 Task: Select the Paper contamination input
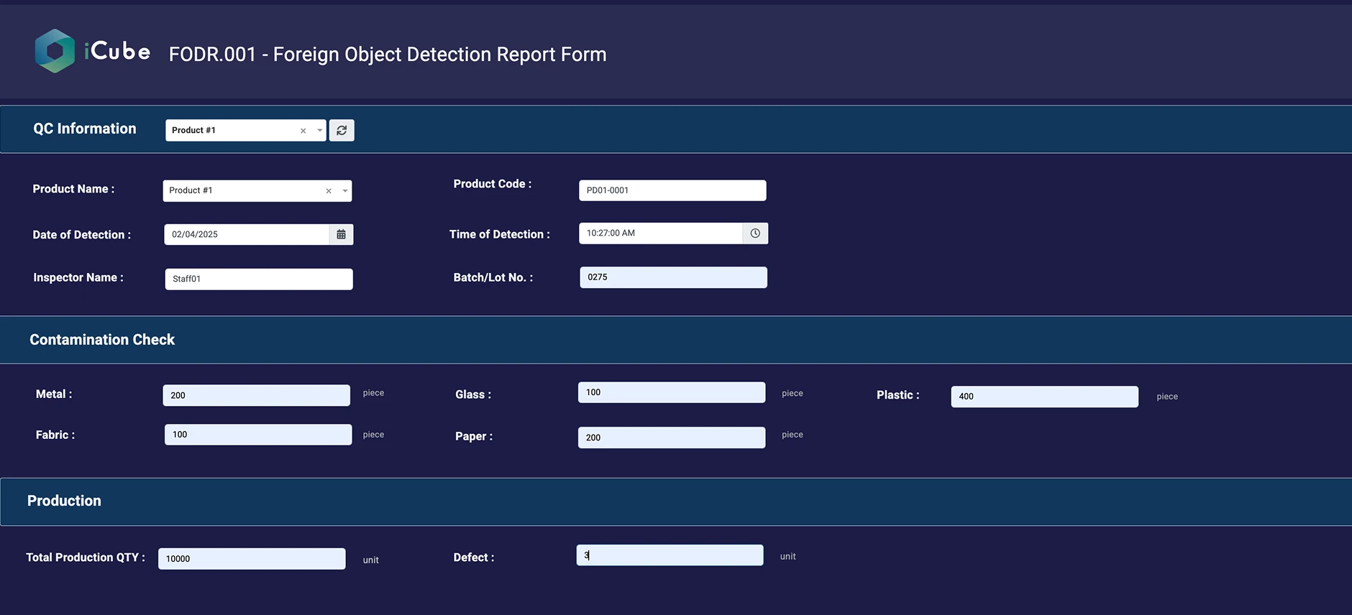click(671, 438)
